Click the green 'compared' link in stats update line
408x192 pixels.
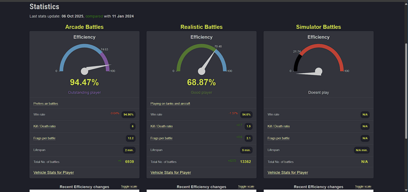click(x=94, y=16)
